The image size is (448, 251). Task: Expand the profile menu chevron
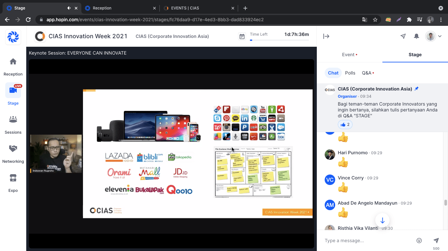tap(440, 36)
